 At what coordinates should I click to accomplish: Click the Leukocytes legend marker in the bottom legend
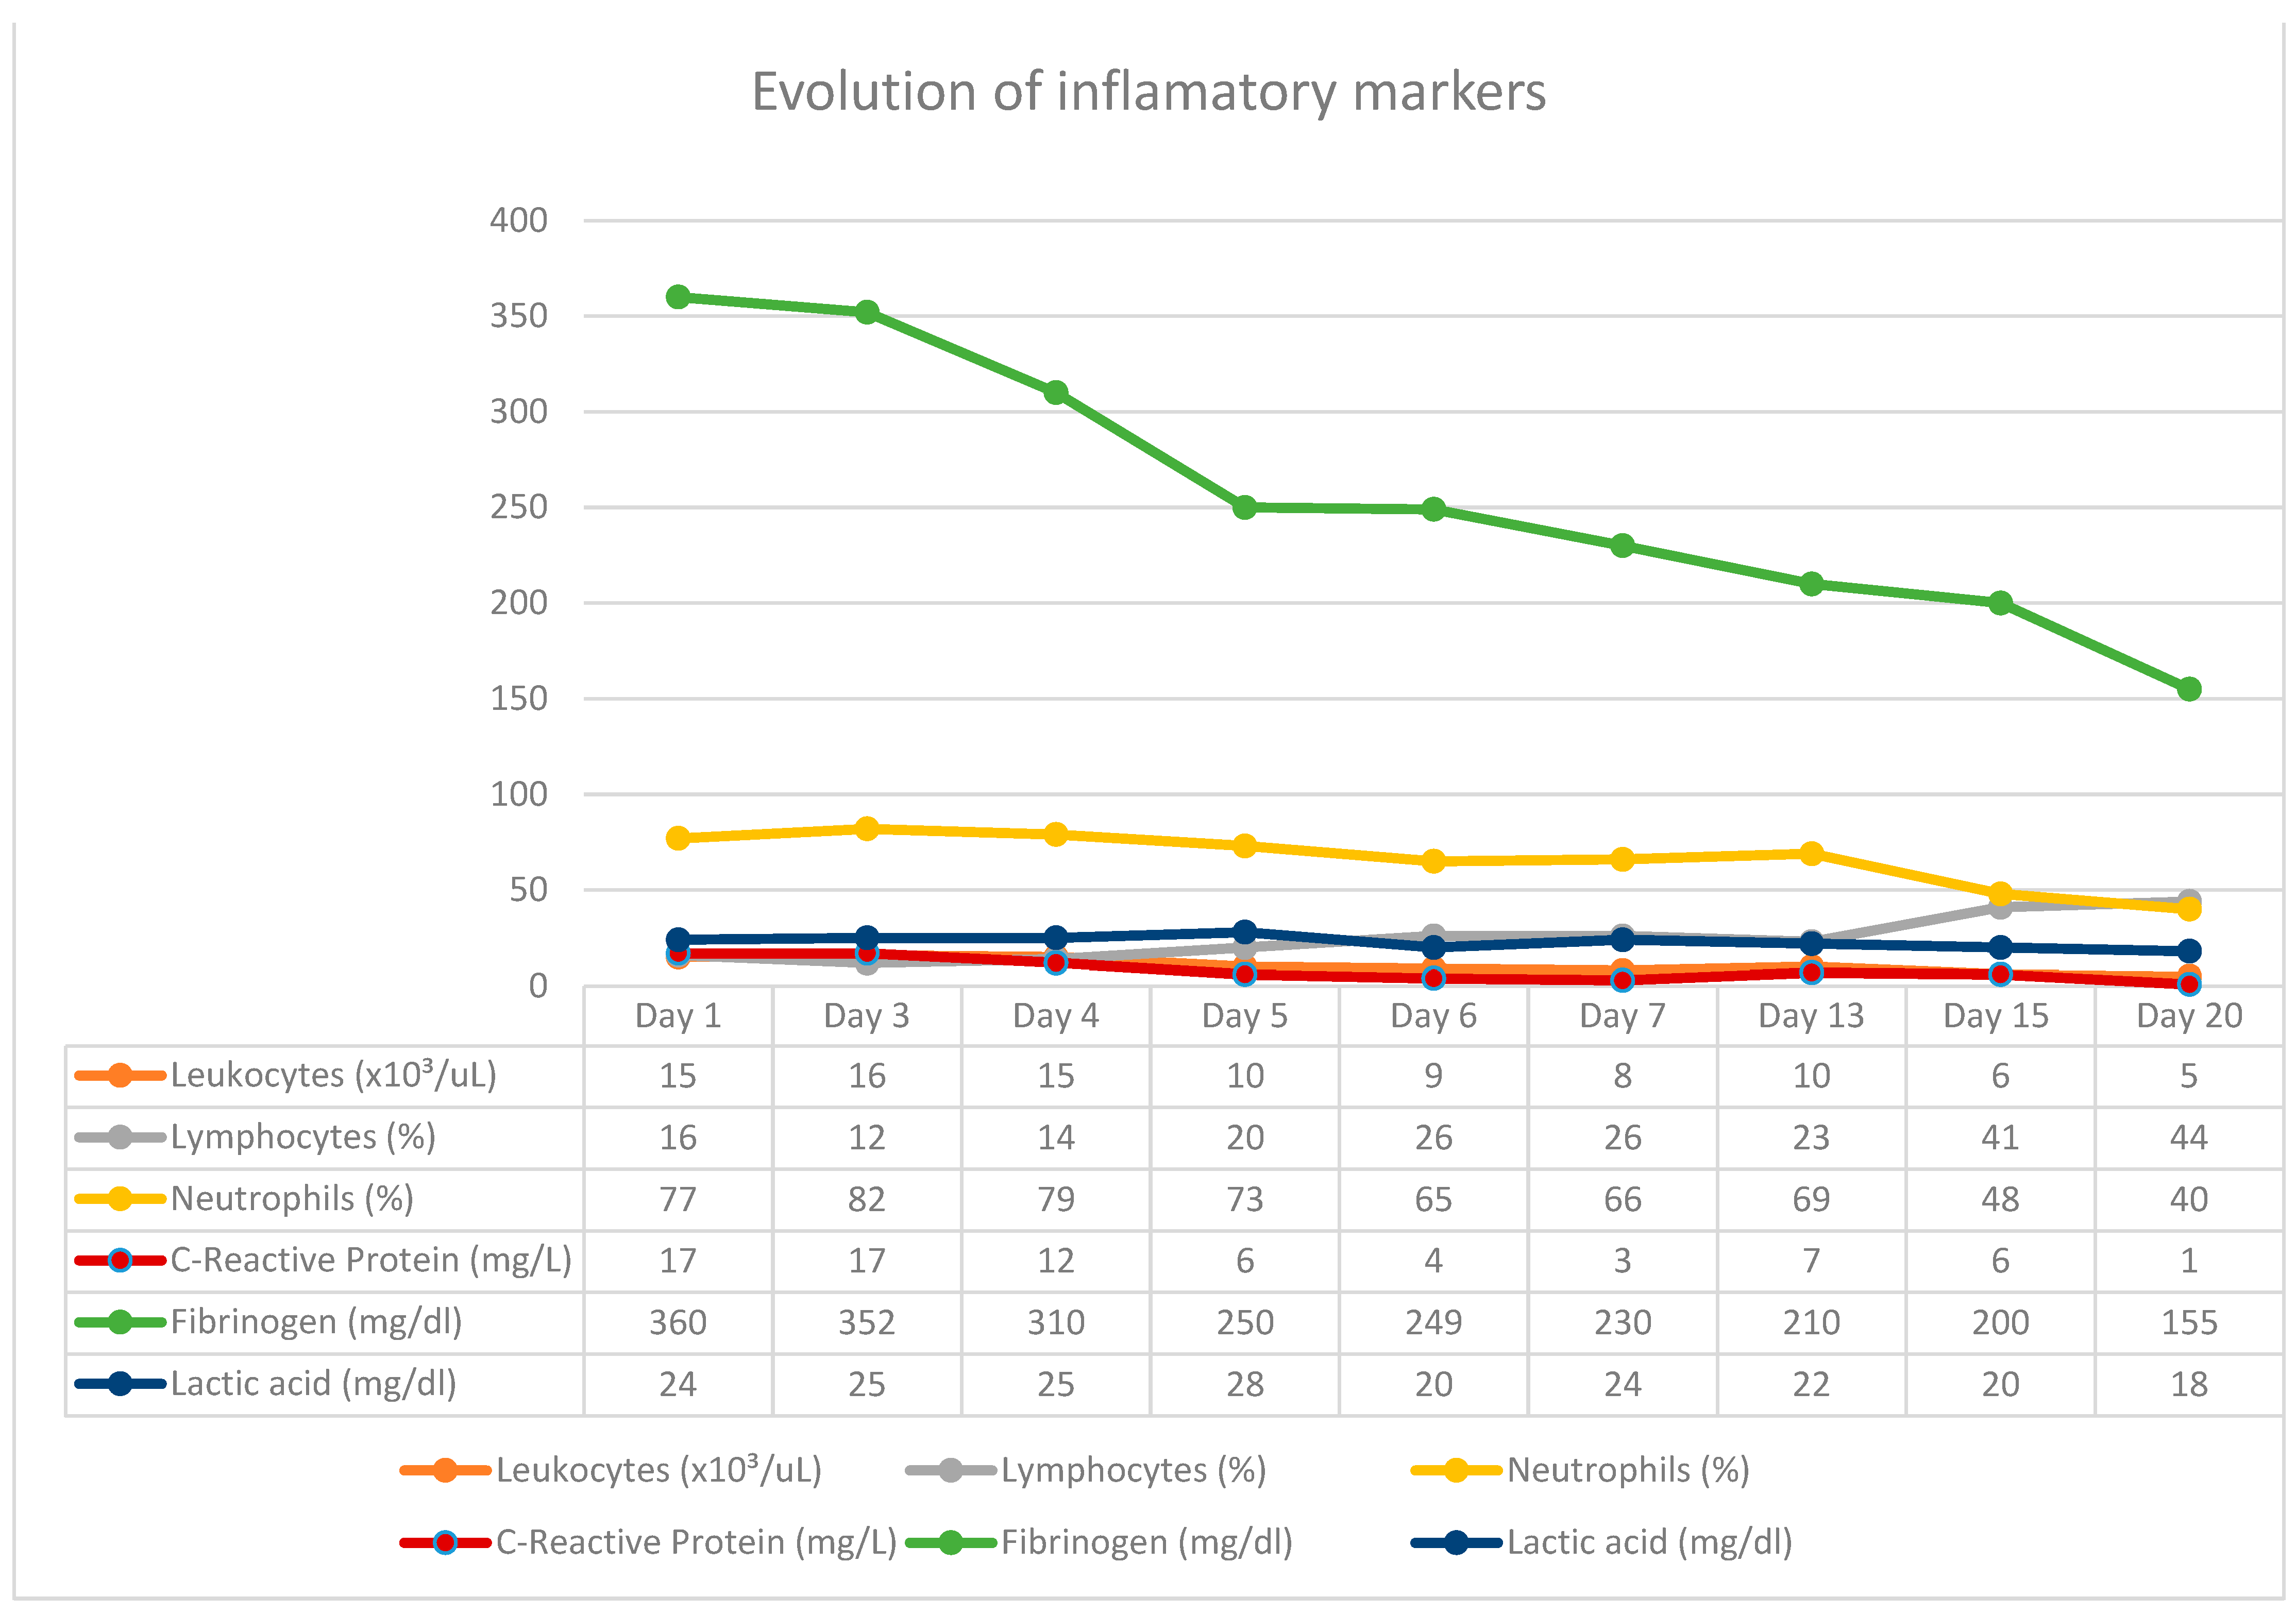(x=445, y=1470)
